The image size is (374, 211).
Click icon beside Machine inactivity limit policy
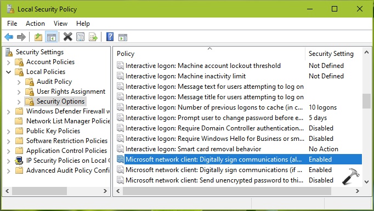point(120,76)
